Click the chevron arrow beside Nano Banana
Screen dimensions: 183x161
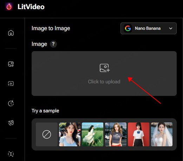[x=171, y=28]
